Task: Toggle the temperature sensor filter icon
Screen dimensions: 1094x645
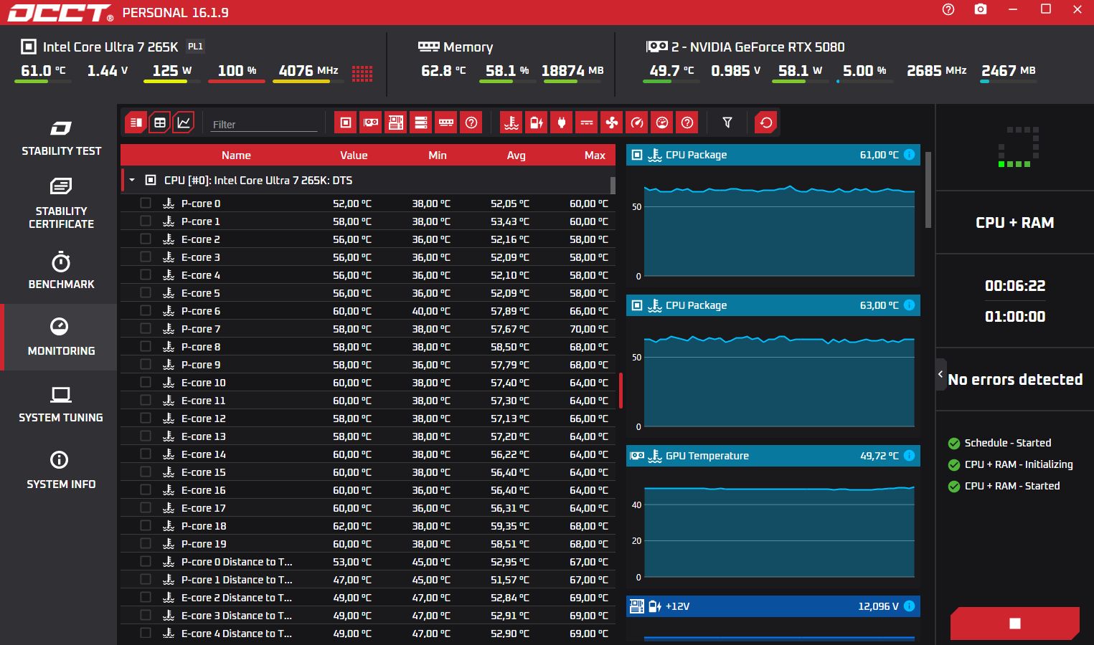Action: click(511, 123)
